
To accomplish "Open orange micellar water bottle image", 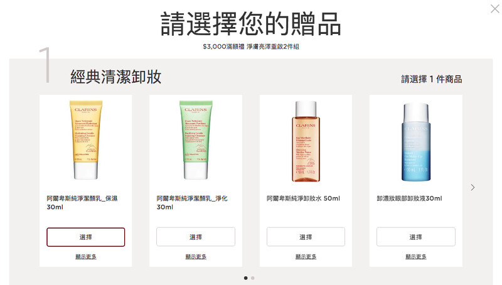I will (x=306, y=141).
